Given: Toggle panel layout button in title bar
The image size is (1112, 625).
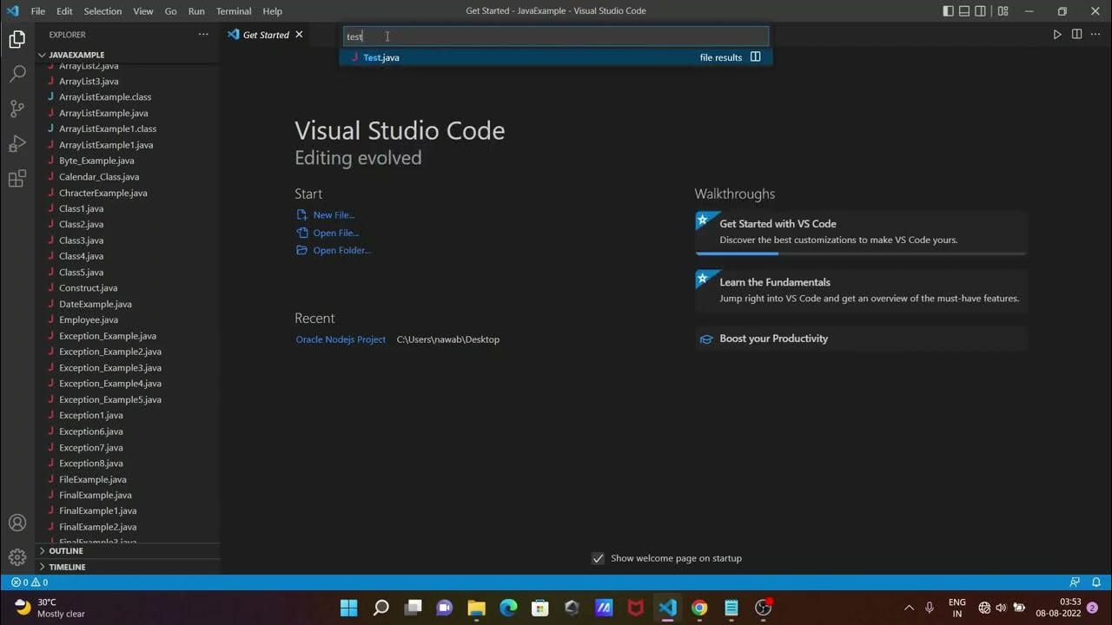Looking at the screenshot, I should click(964, 11).
